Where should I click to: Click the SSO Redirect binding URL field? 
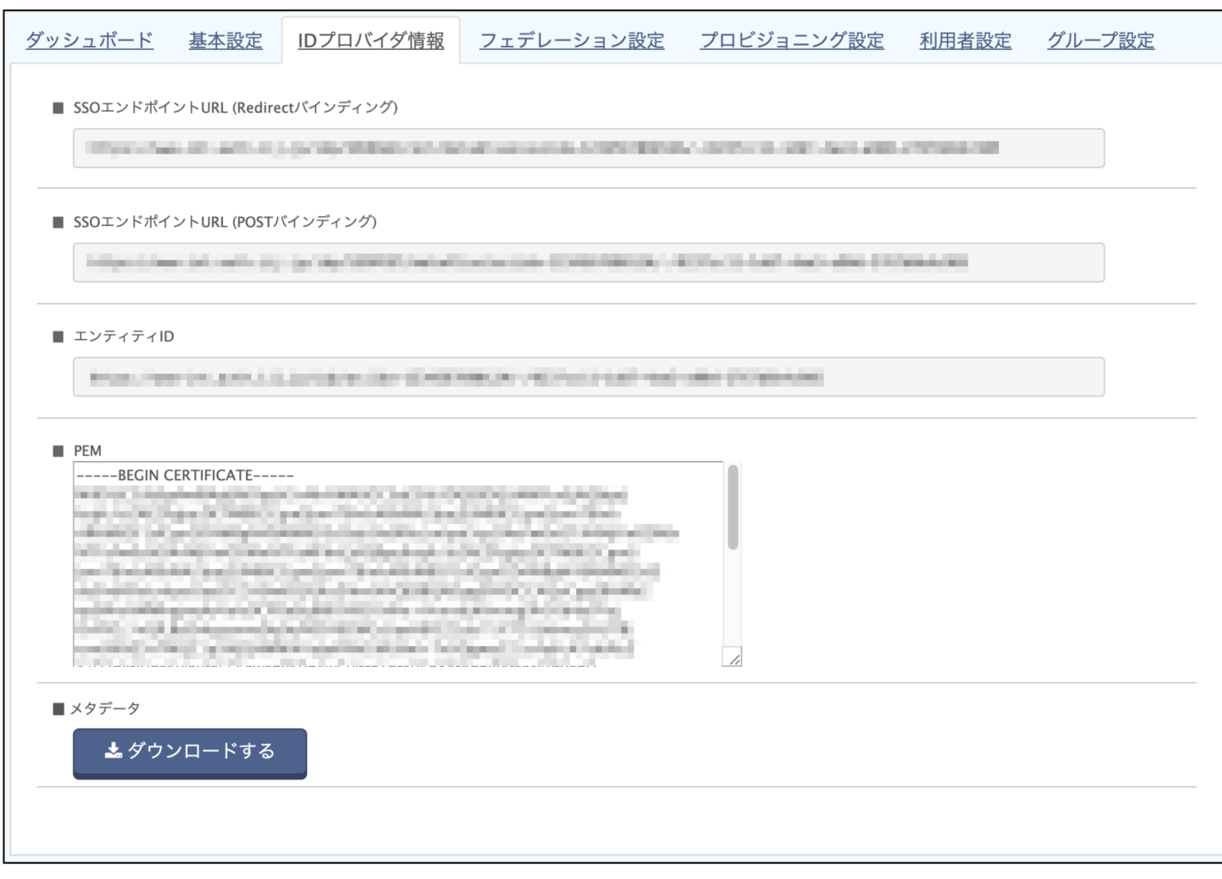589,147
